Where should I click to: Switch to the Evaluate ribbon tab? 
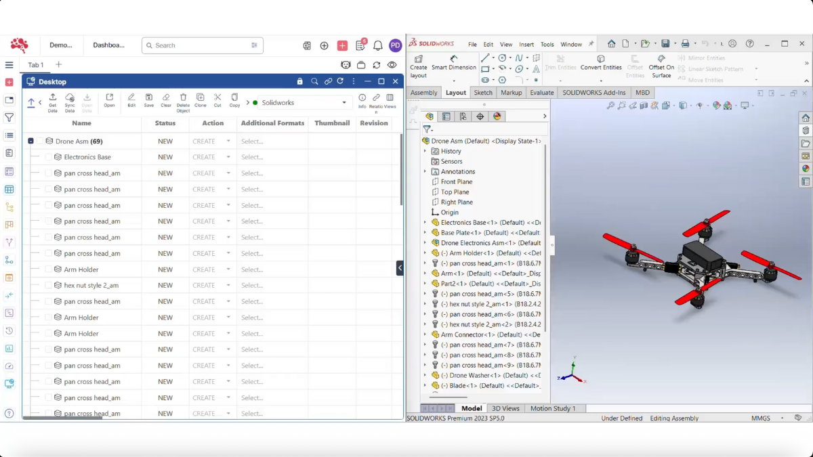(541, 93)
